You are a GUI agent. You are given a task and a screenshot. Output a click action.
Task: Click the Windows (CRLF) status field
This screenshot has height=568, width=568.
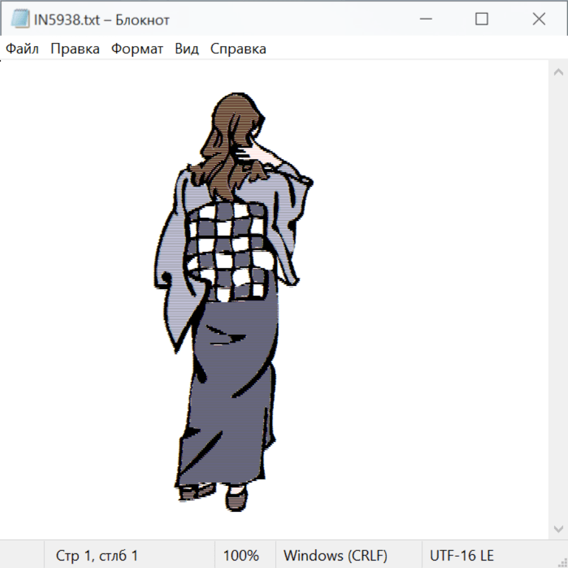(x=335, y=556)
